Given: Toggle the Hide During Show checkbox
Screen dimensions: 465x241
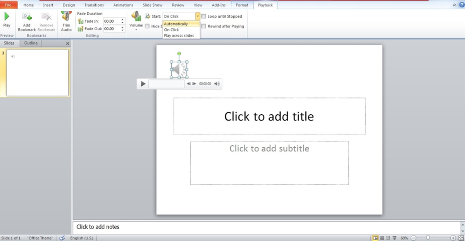Looking at the screenshot, I should 148,26.
